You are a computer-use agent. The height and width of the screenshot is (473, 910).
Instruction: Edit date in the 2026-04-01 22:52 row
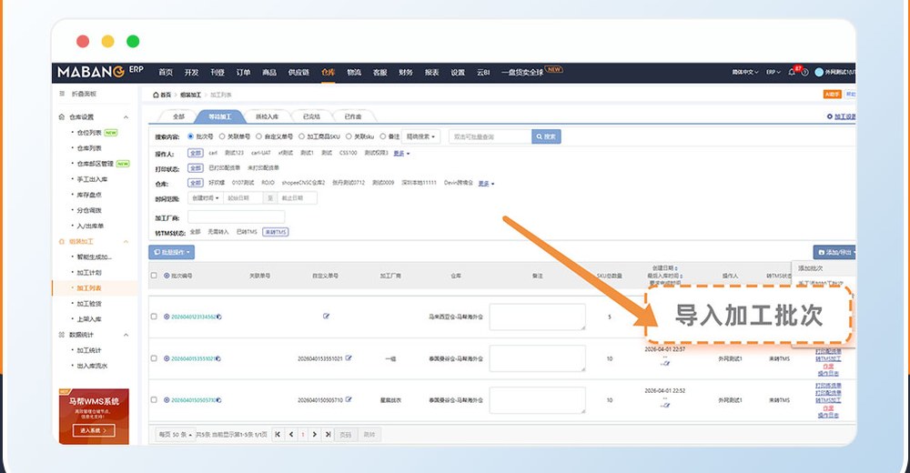click(667, 405)
